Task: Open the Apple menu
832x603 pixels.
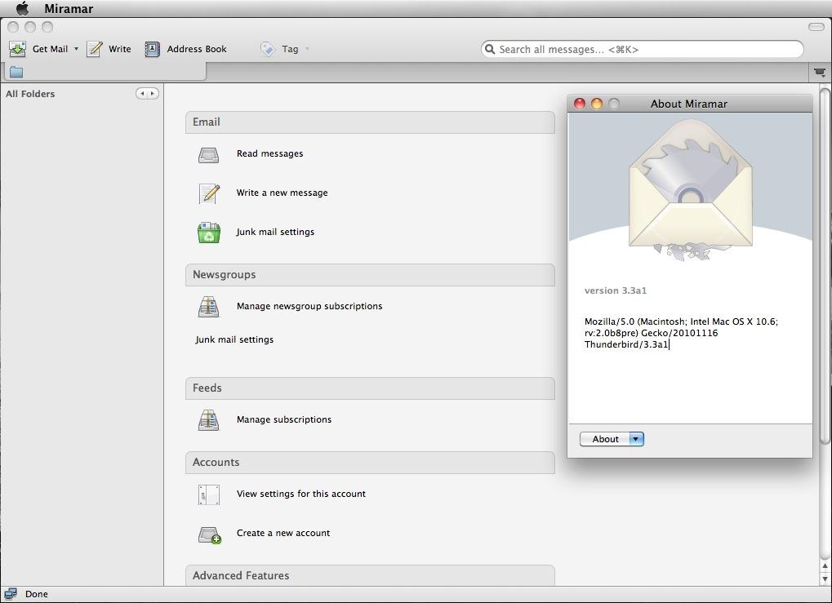Action: pyautogui.click(x=22, y=8)
